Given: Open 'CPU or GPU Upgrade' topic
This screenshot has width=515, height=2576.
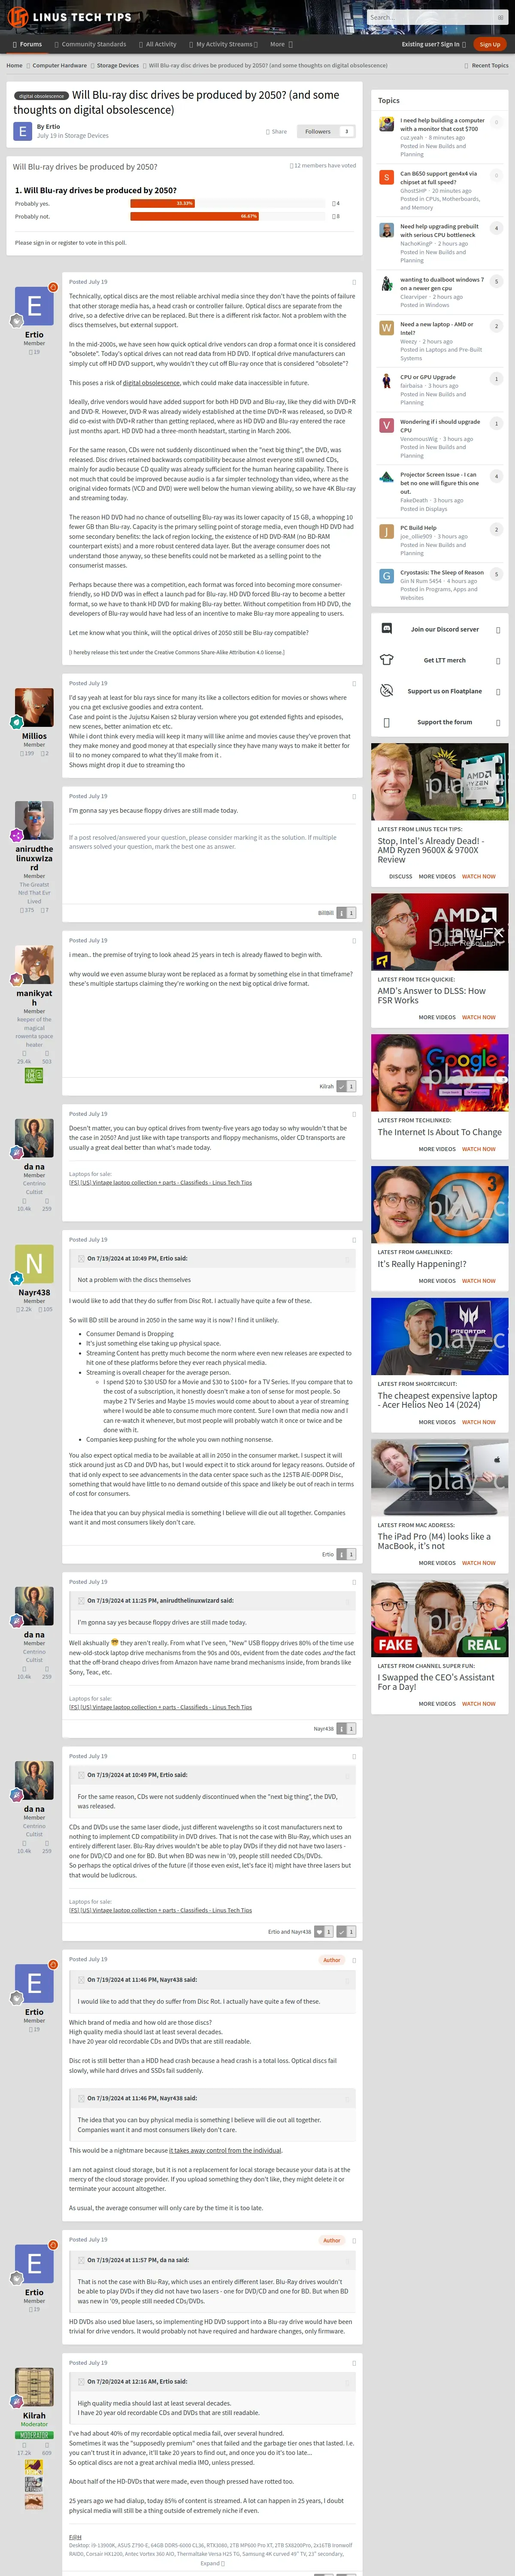Looking at the screenshot, I should click(x=428, y=378).
